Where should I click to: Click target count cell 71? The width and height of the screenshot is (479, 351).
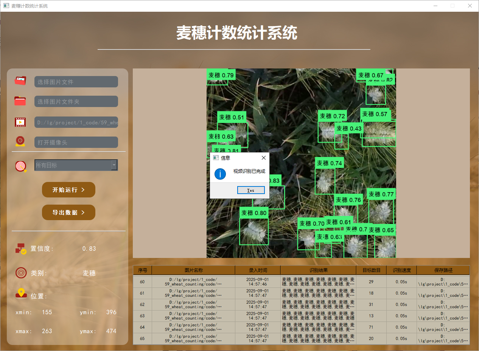coord(371,327)
